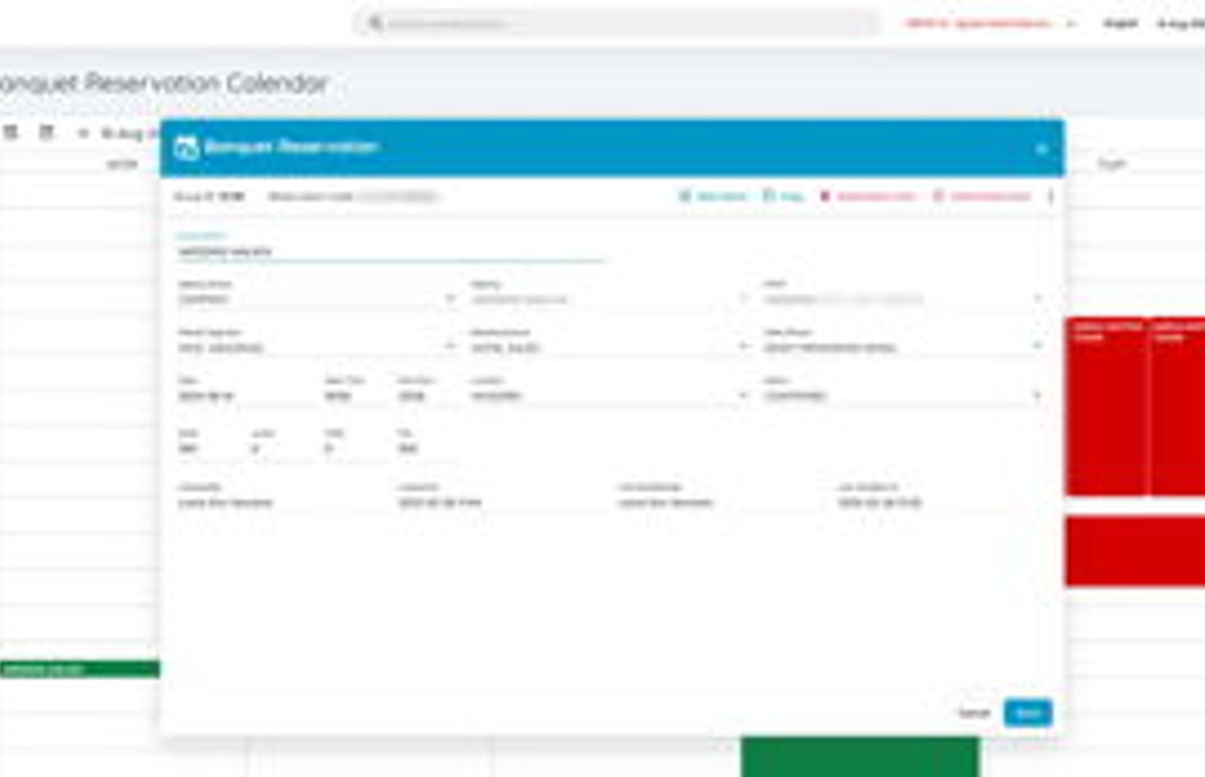The height and width of the screenshot is (777, 1205).
Task: Open the Location dropdown
Action: (610, 395)
